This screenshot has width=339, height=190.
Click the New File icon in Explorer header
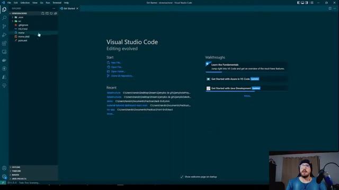(x=43, y=13)
